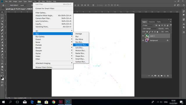186x105 pixels.
Task: Toggle the Auto-Select checkbox
Action: [x=8, y=5]
